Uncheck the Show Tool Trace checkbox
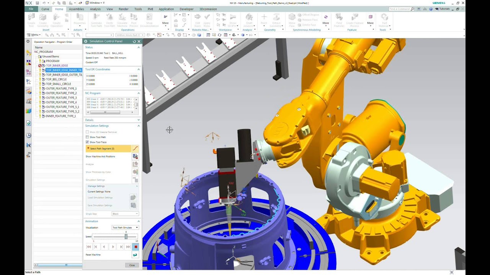The height and width of the screenshot is (275, 490). tap(87, 142)
